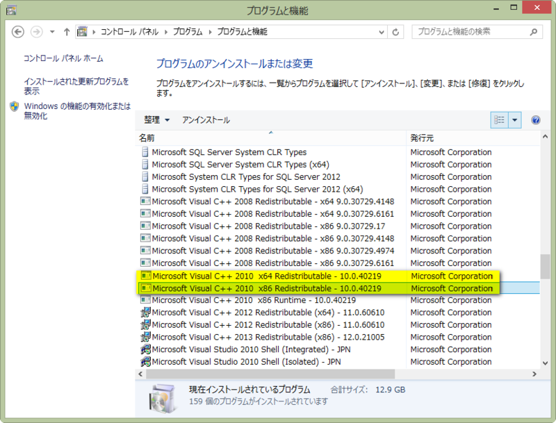Select Microsoft System CLR Types for SQL Server 2012

coord(338,177)
